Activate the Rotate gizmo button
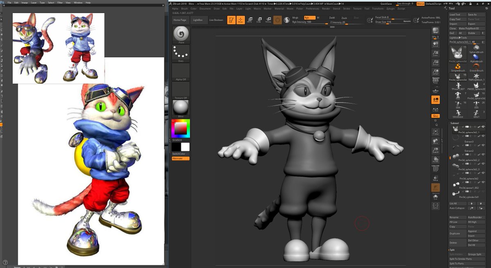 click(x=268, y=20)
